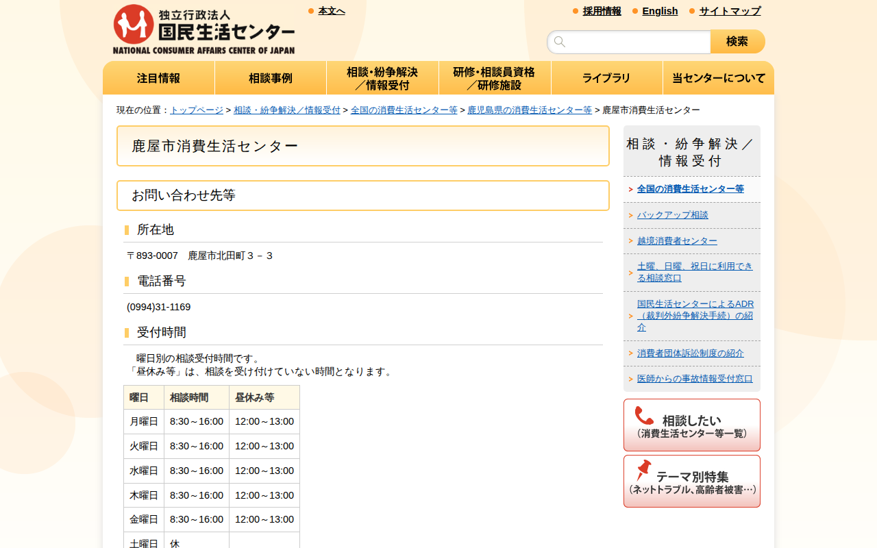Click the National Consumer Affairs Center logo
This screenshot has width=877, height=548.
tap(204, 27)
